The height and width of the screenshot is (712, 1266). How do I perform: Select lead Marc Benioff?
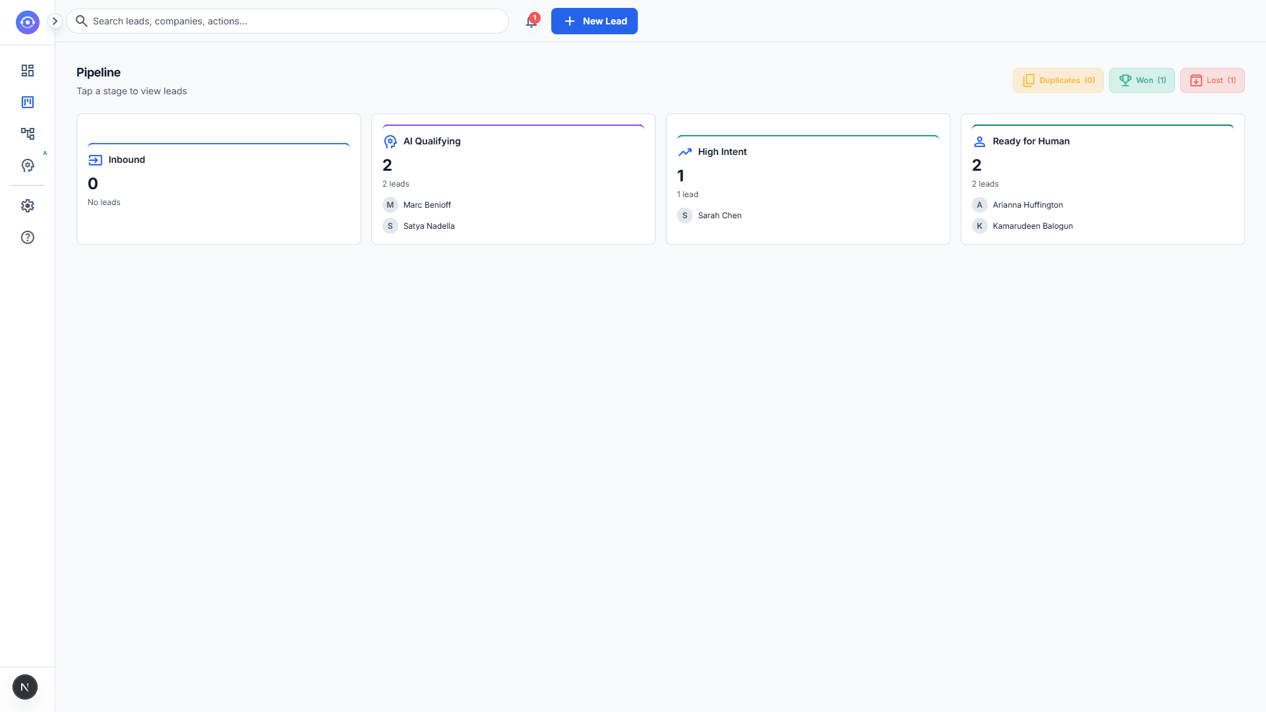[x=427, y=205]
